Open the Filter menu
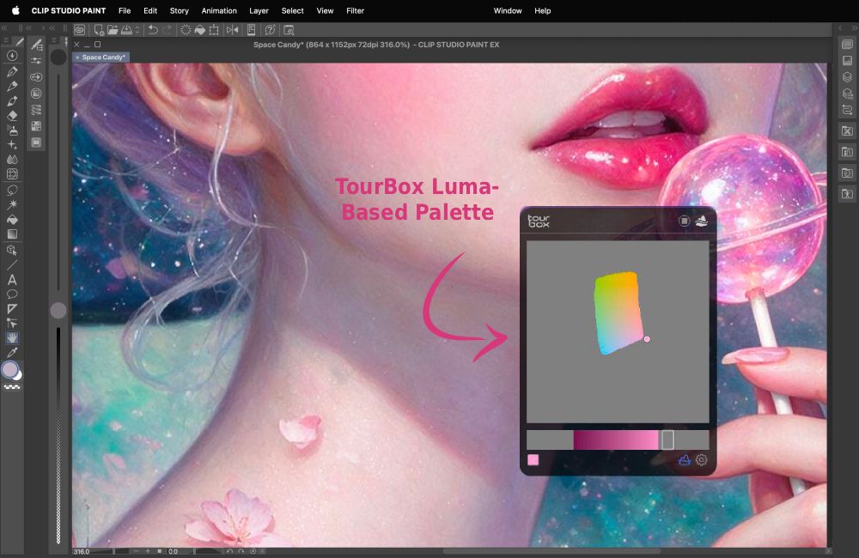 pyautogui.click(x=355, y=10)
